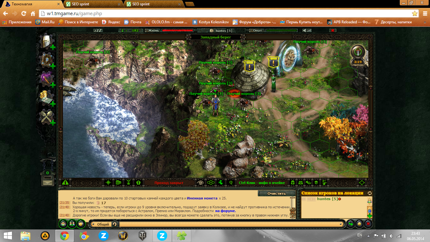Screen dimensions: 430x242
Task: Click the goblet icon in bottom toolbar
Action: [128, 182]
